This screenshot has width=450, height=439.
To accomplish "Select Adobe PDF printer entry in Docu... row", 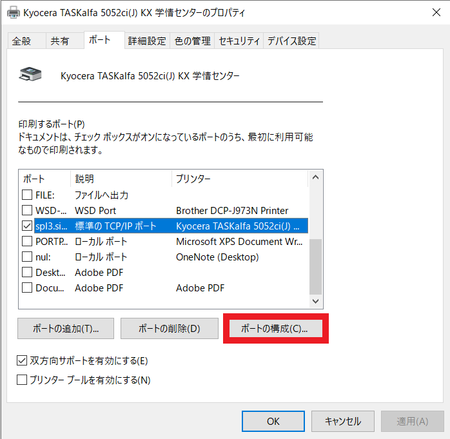I will (201, 288).
